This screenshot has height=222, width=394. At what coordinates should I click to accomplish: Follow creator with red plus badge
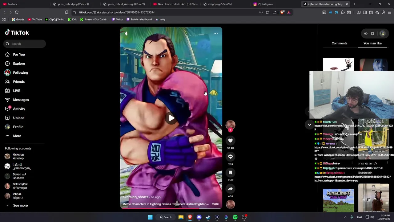pos(230,130)
